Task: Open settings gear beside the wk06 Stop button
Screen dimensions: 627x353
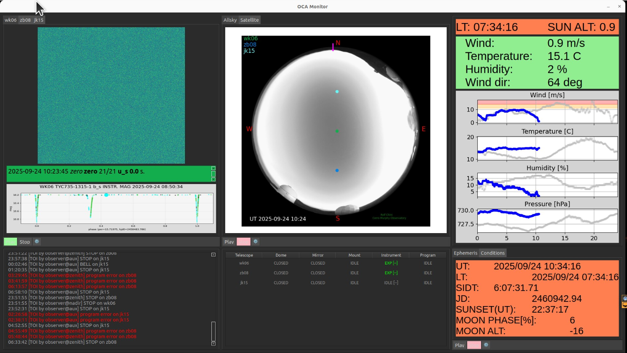Action: [37, 241]
